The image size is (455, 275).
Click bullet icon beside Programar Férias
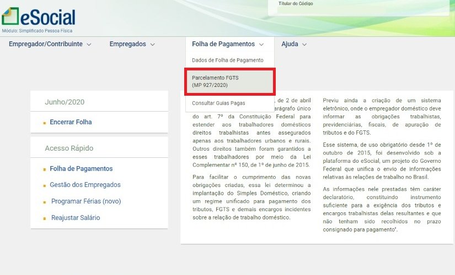click(x=45, y=202)
